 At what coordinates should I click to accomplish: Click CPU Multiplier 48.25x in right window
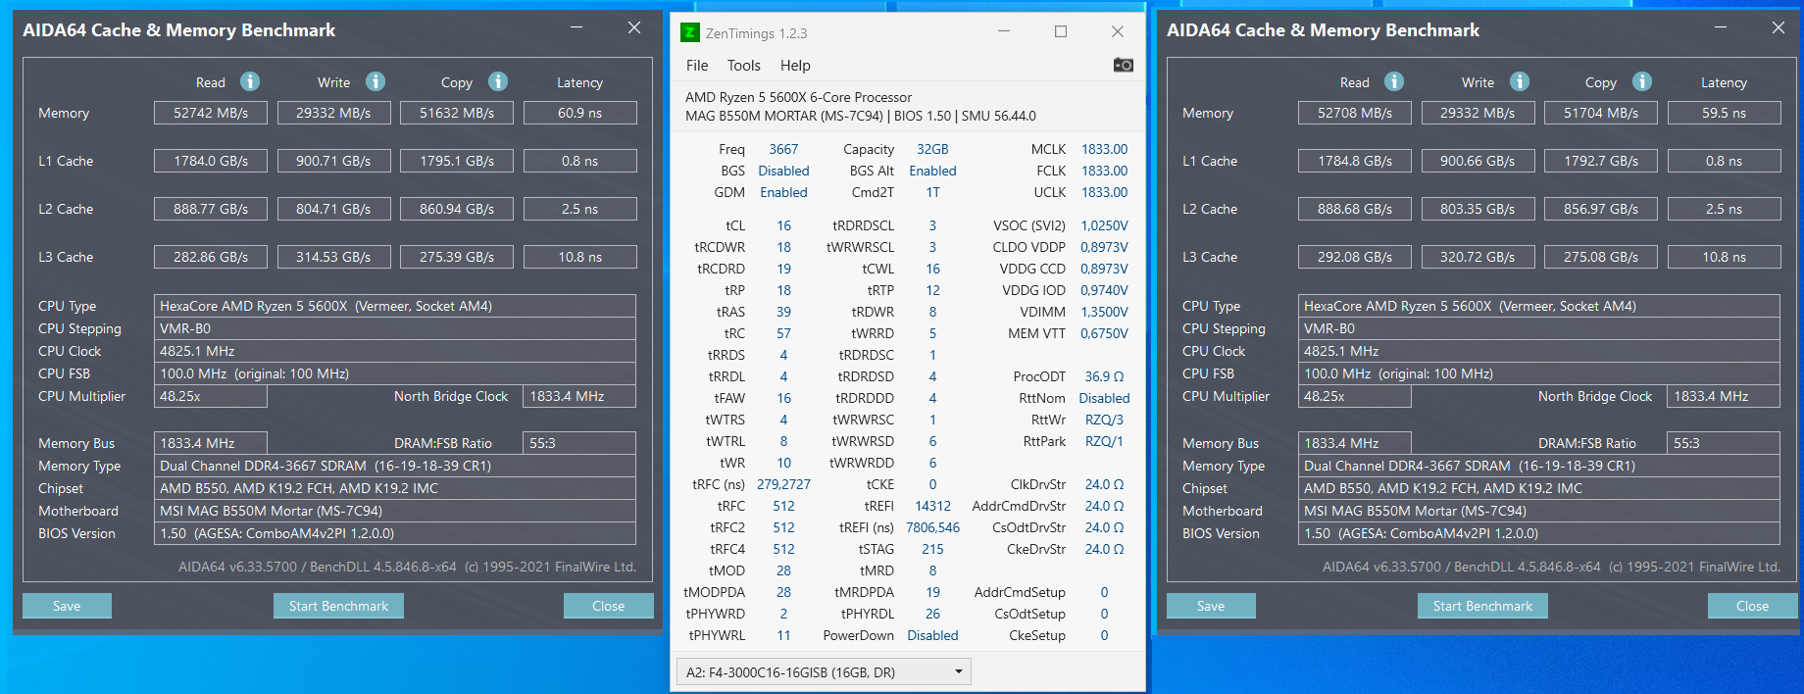(x=1355, y=396)
